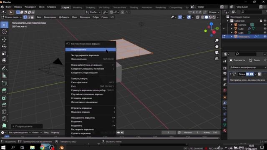
Task: Click the Маркер button in timeline
Action: click(55, 132)
